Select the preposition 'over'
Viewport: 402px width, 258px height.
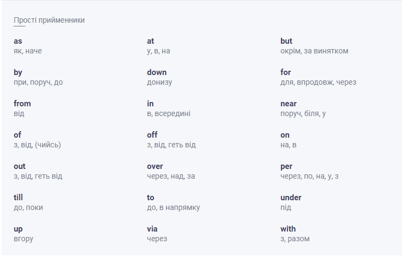(155, 166)
